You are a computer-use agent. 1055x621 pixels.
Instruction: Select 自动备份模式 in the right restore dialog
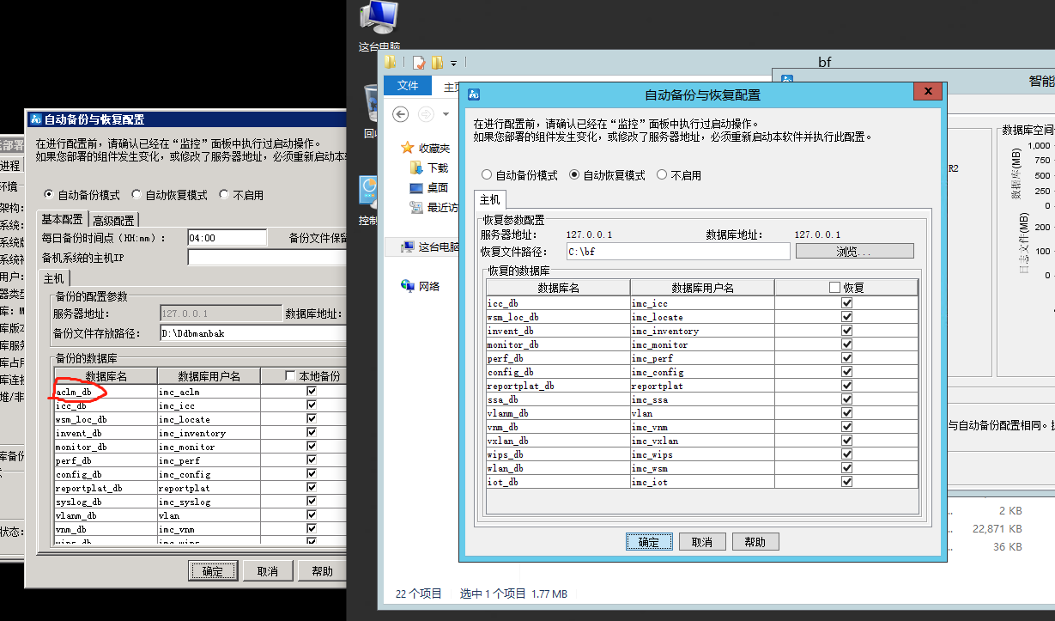tap(520, 175)
